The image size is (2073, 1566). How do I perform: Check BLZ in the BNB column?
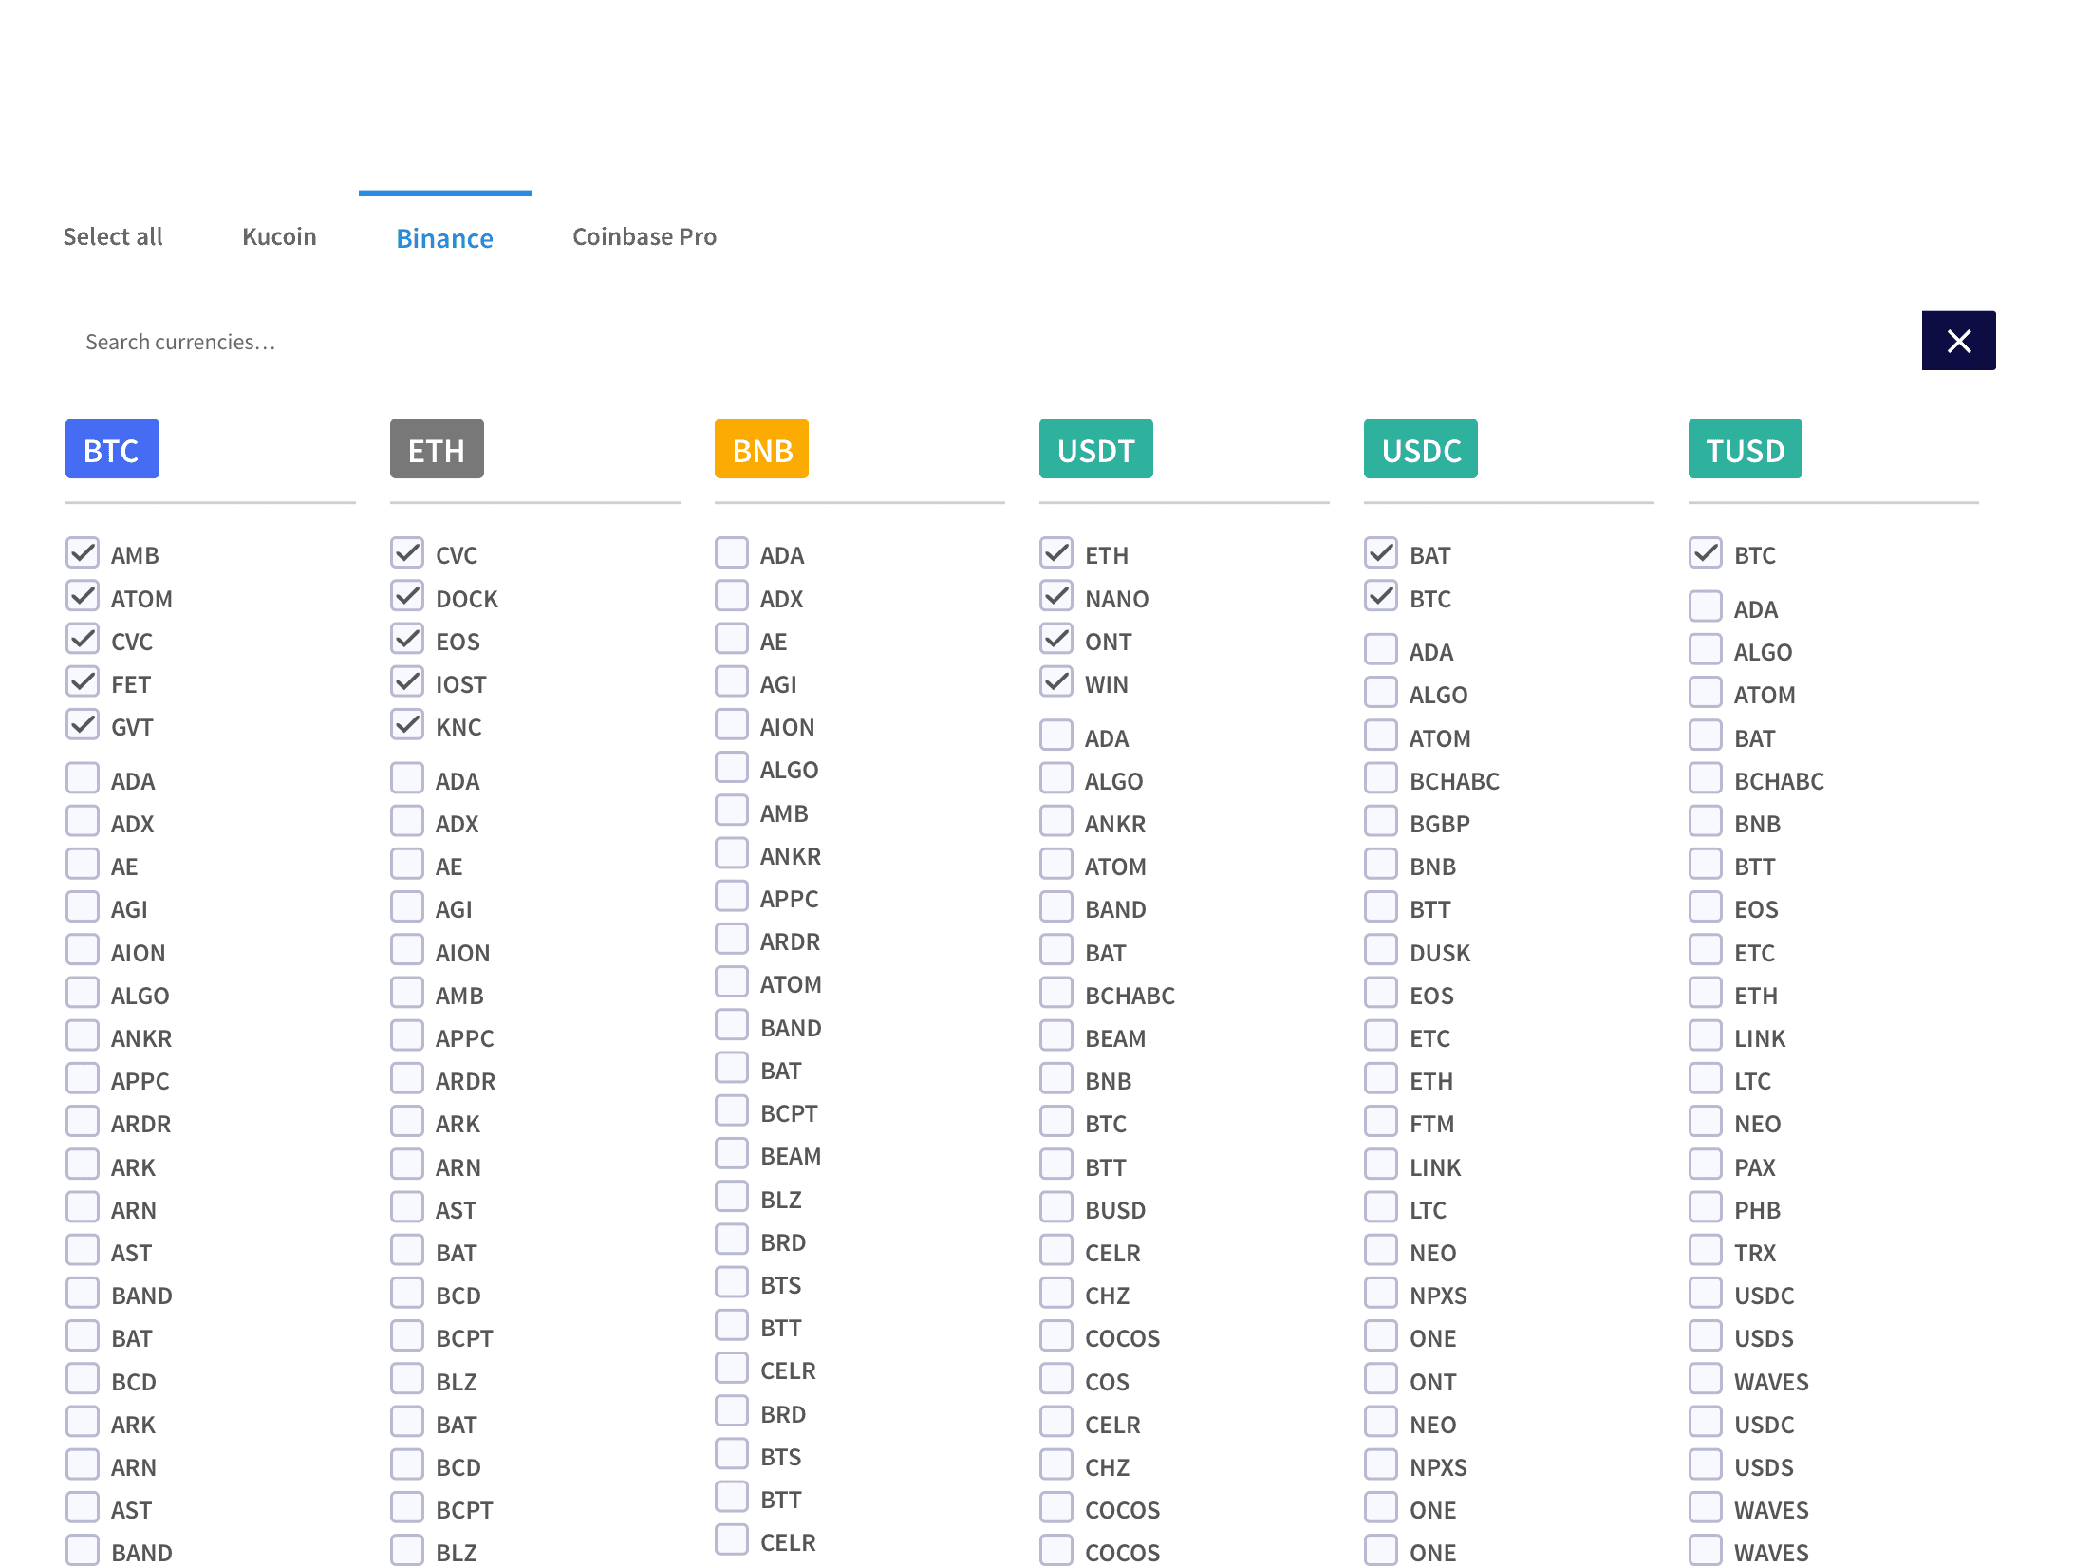tap(732, 1197)
